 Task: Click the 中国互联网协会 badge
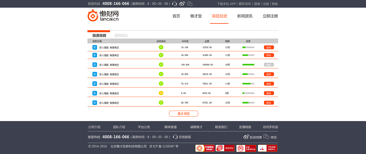pos(246,148)
